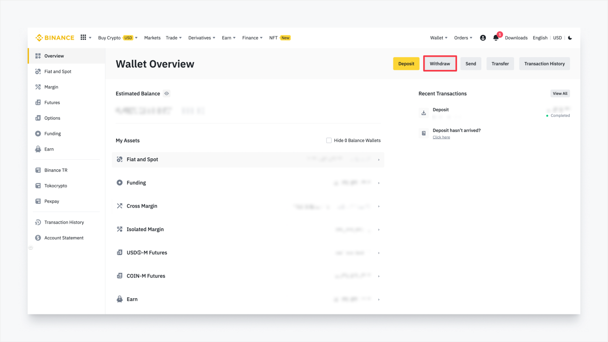
Task: Click the Isolated Margin asset row icon
Action: 120,229
